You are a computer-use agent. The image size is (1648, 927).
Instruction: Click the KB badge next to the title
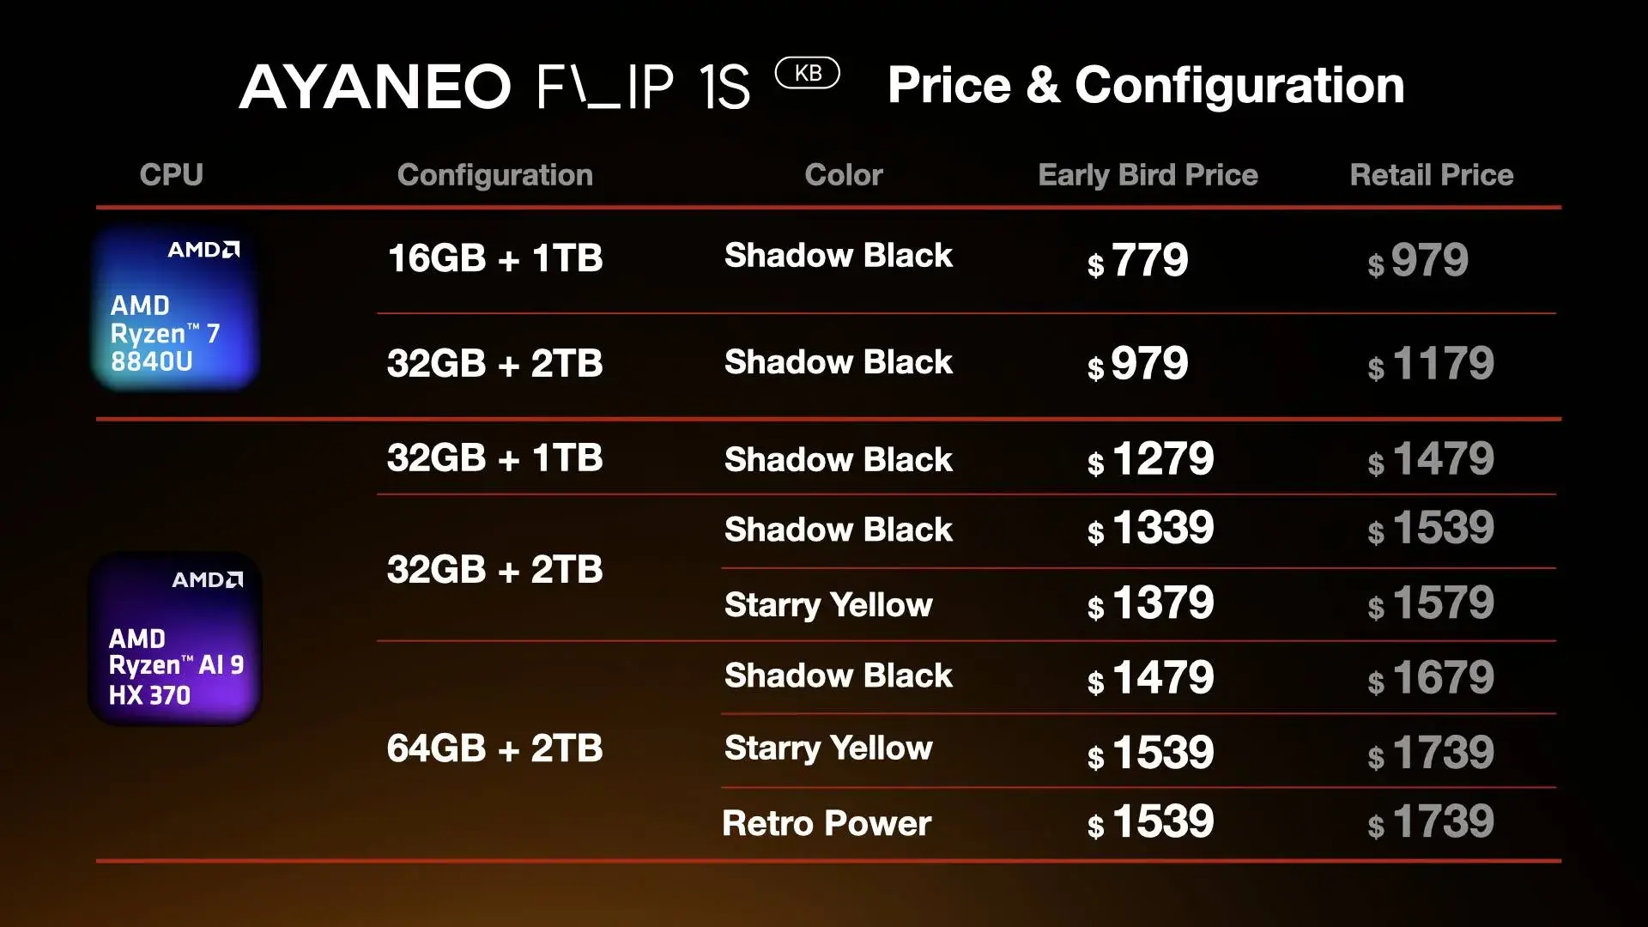point(807,73)
